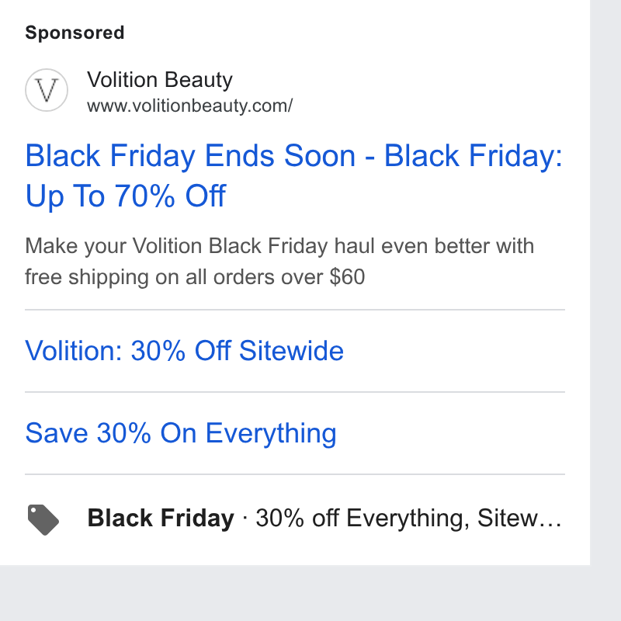Click the gray area below the ad card
Viewport: 621px width, 621px height.
(x=310, y=593)
